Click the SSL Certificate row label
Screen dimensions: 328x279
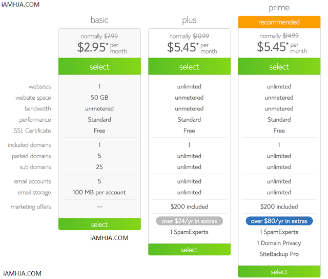pyautogui.click(x=32, y=131)
